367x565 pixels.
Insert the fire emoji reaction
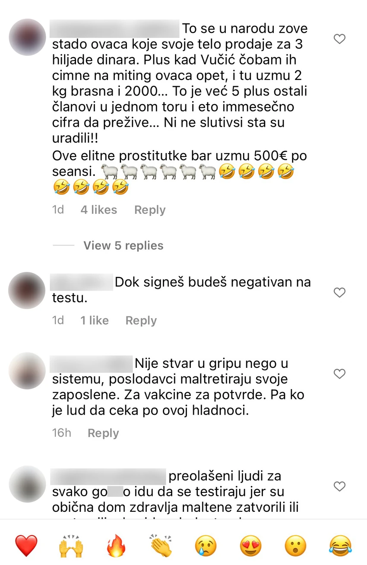(117, 546)
